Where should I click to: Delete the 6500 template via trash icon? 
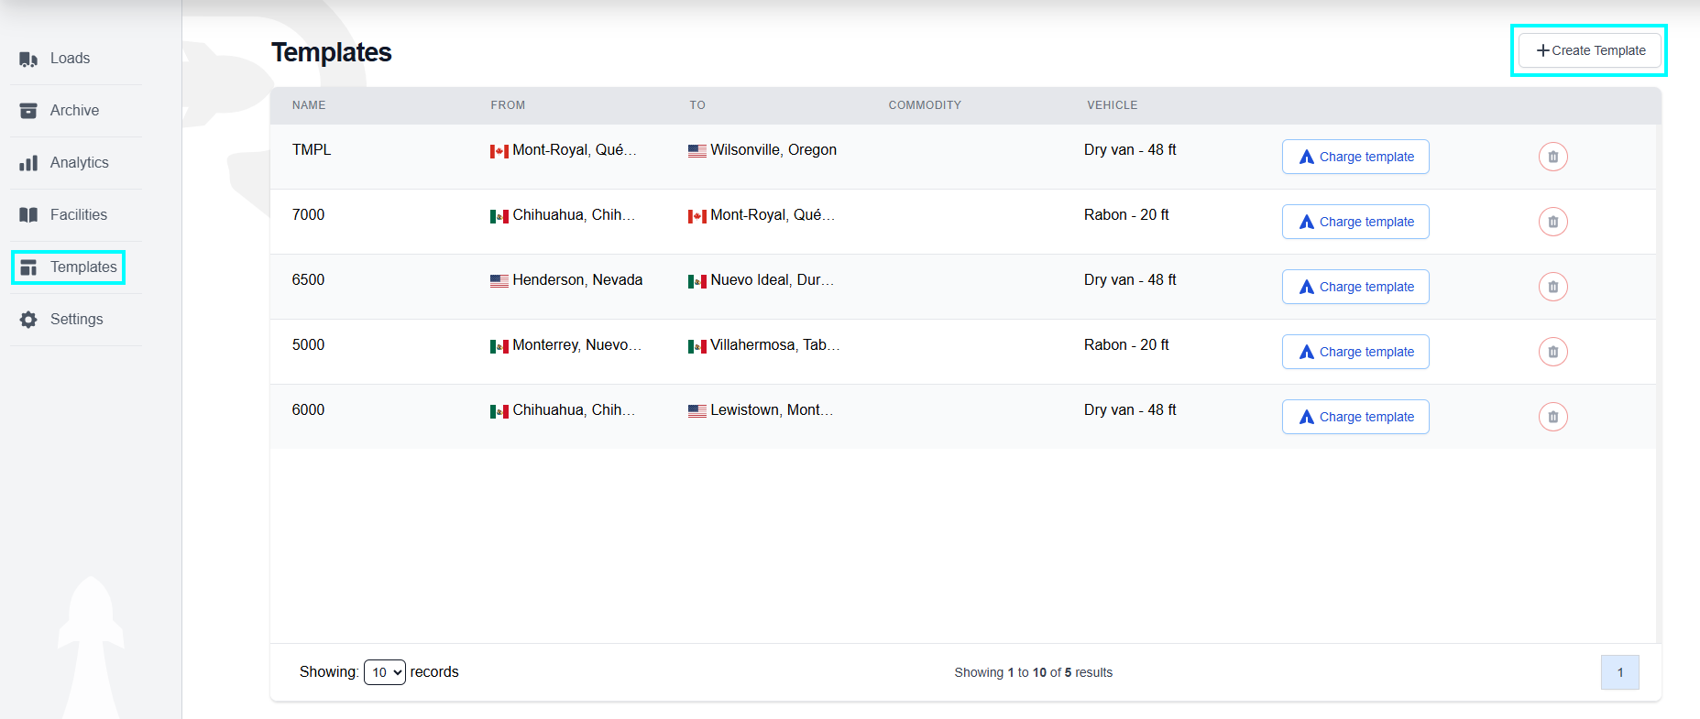[x=1552, y=287]
